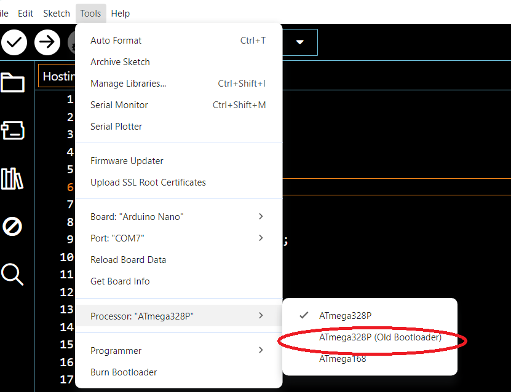Screen dimensions: 511x392
Task: Open the Search magnifier icon
Action: [x=12, y=274]
